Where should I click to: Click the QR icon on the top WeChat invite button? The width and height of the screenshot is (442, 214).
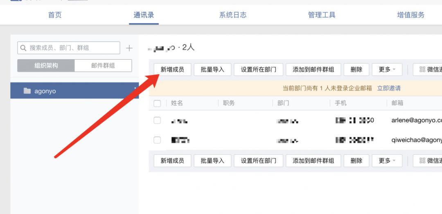(422, 69)
